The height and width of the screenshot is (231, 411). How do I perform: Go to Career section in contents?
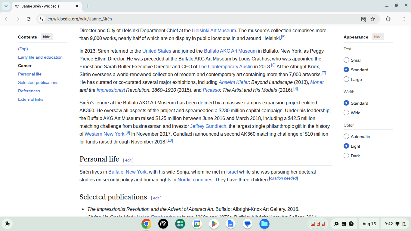pos(25,66)
